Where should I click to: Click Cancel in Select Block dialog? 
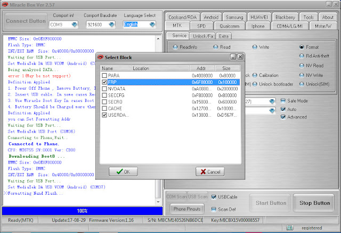click(210, 171)
